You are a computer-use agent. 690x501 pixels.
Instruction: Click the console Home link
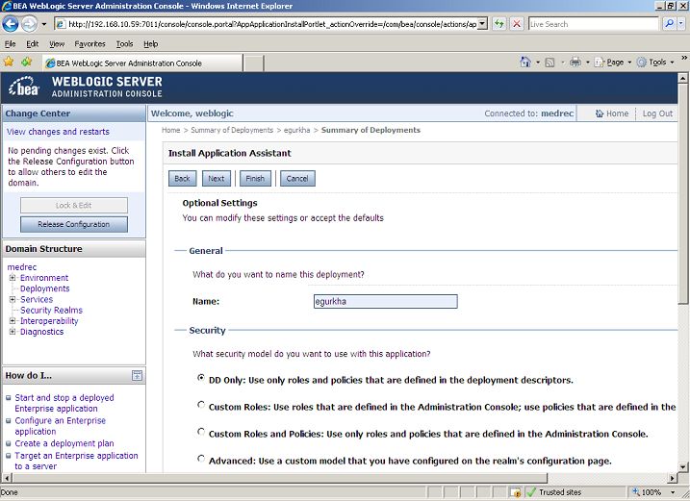tap(612, 113)
